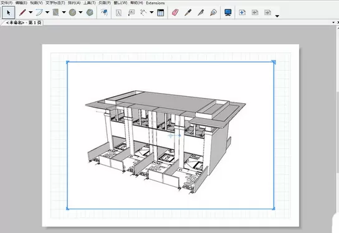Click top-right selection corner handle
Viewport: 339px width, 233px height.
pos(274,62)
